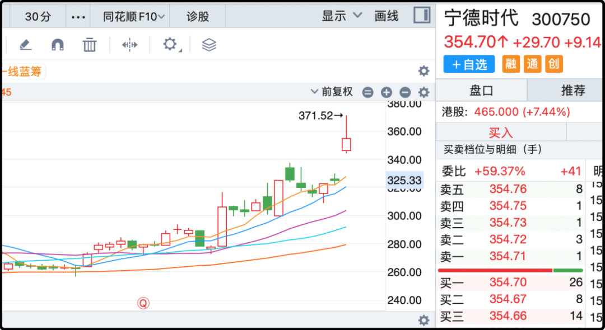Click the 买入 buy button
The width and height of the screenshot is (605, 330).
coord(501,133)
